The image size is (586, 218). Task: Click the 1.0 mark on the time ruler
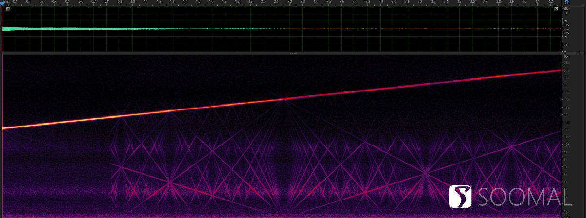click(x=133, y=2)
